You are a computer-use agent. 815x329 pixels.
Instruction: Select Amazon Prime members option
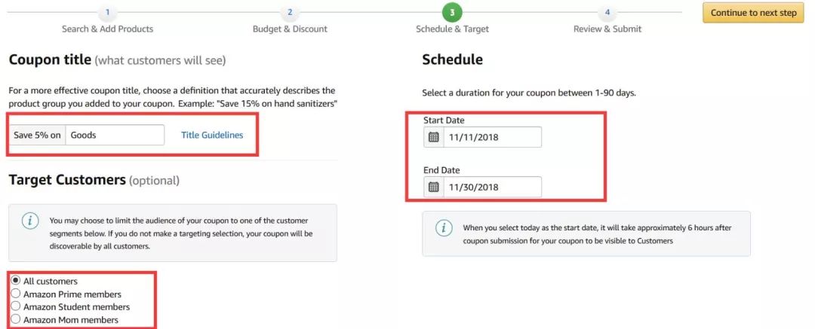pyautogui.click(x=16, y=294)
